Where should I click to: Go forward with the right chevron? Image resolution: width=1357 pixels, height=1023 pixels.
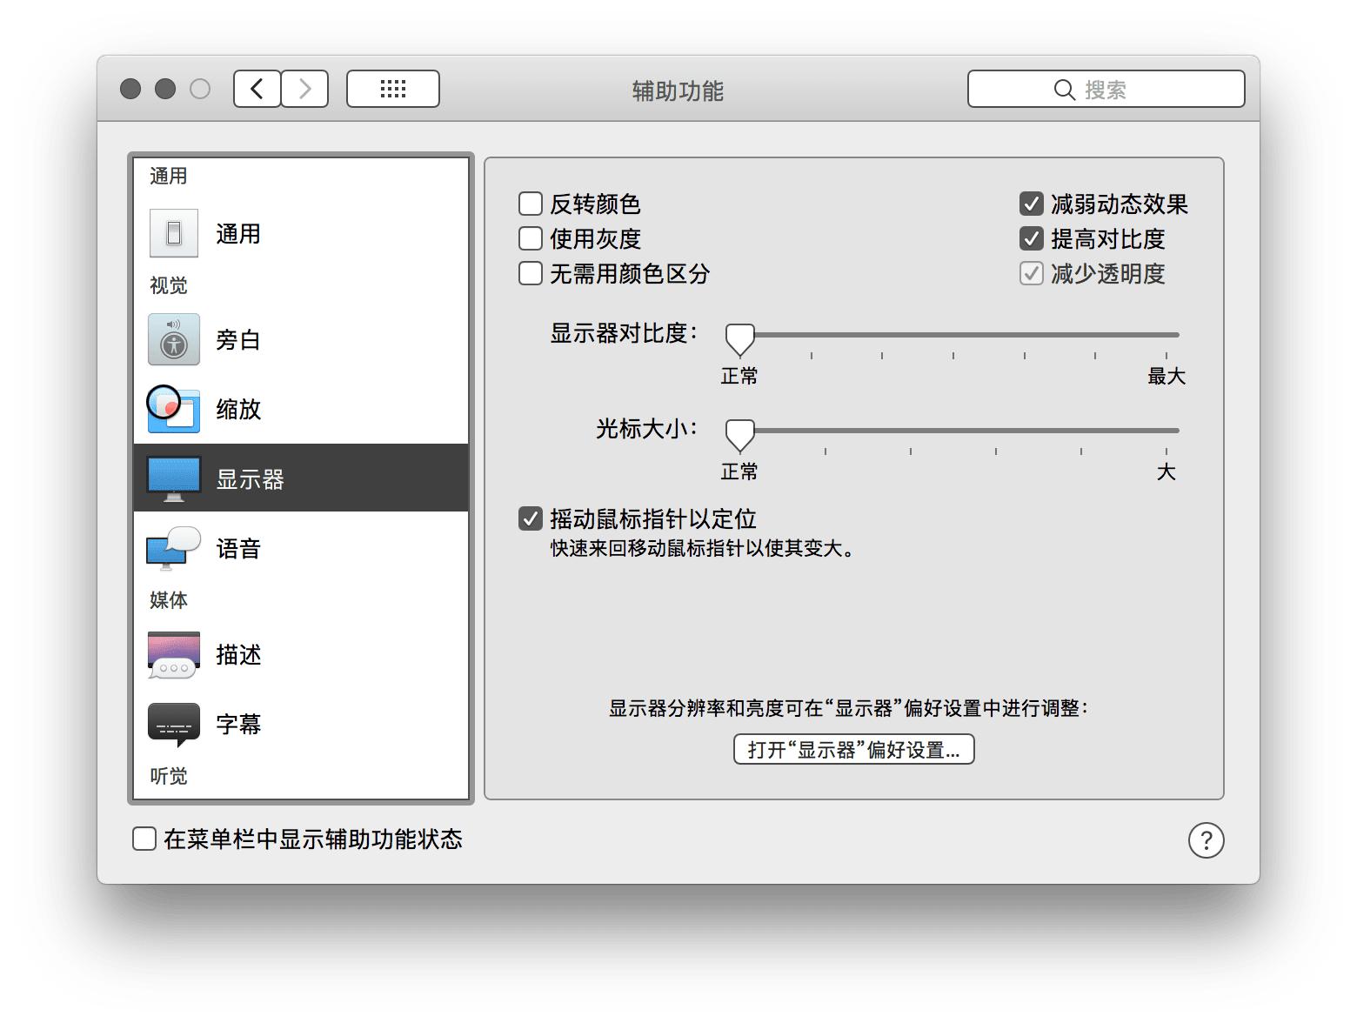pos(304,89)
